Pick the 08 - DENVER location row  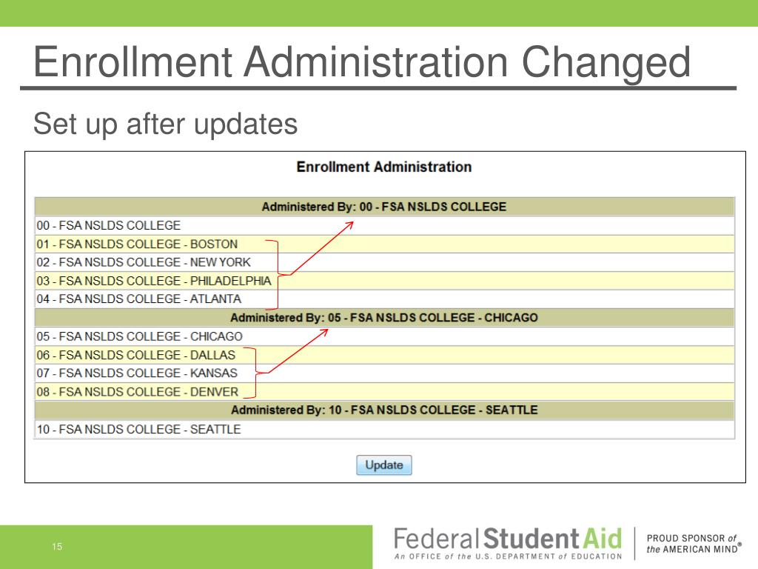[385, 391]
